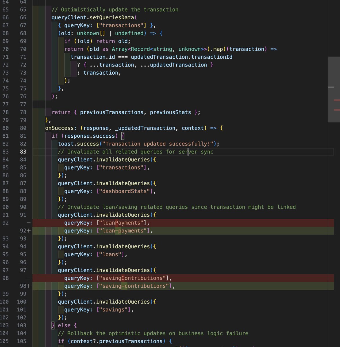Image resolution: width=340 pixels, height=347 pixels.
Task: Click the upper red change mark in overview ruler
Action: tap(337, 100)
